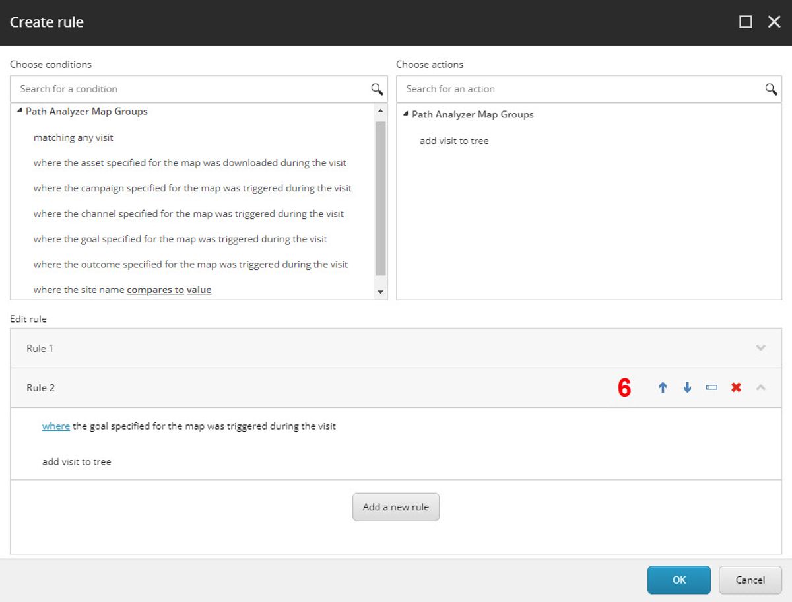This screenshot has height=602, width=792.
Task: Select the campaign was triggered condition
Action: point(193,188)
